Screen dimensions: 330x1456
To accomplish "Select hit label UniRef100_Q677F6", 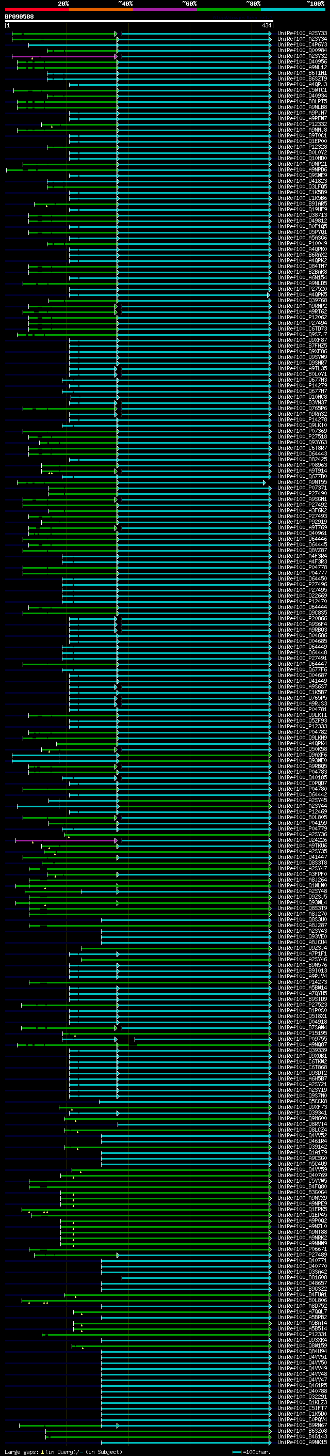I will pos(302,670).
